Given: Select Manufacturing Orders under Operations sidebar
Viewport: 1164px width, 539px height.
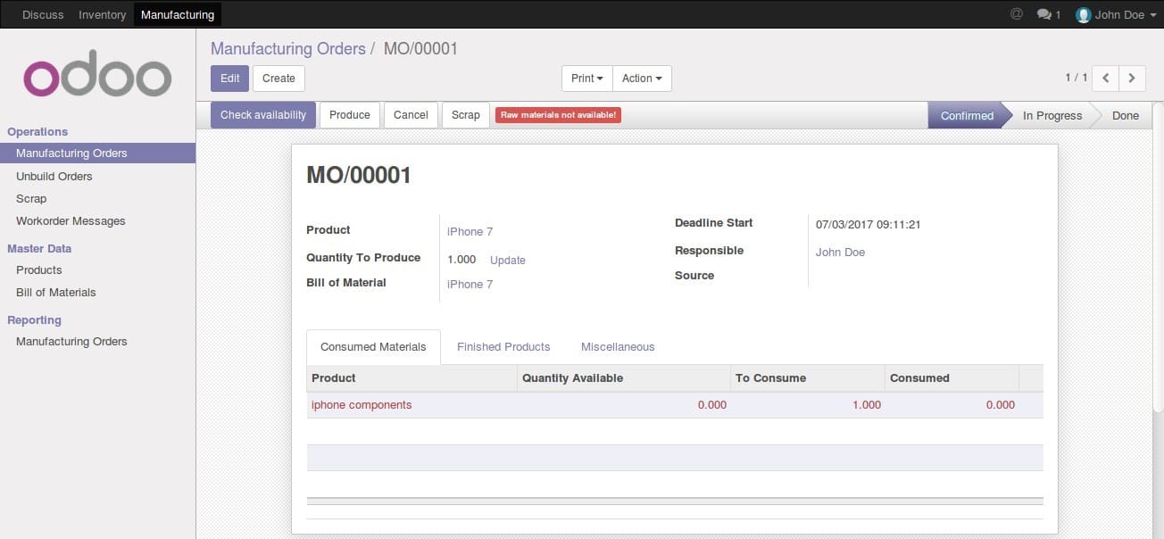Looking at the screenshot, I should [x=97, y=153].
